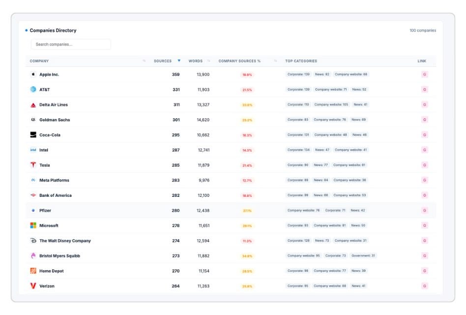The width and height of the screenshot is (466, 315).
Task: Click the Microsoft logo icon
Action: click(x=33, y=225)
